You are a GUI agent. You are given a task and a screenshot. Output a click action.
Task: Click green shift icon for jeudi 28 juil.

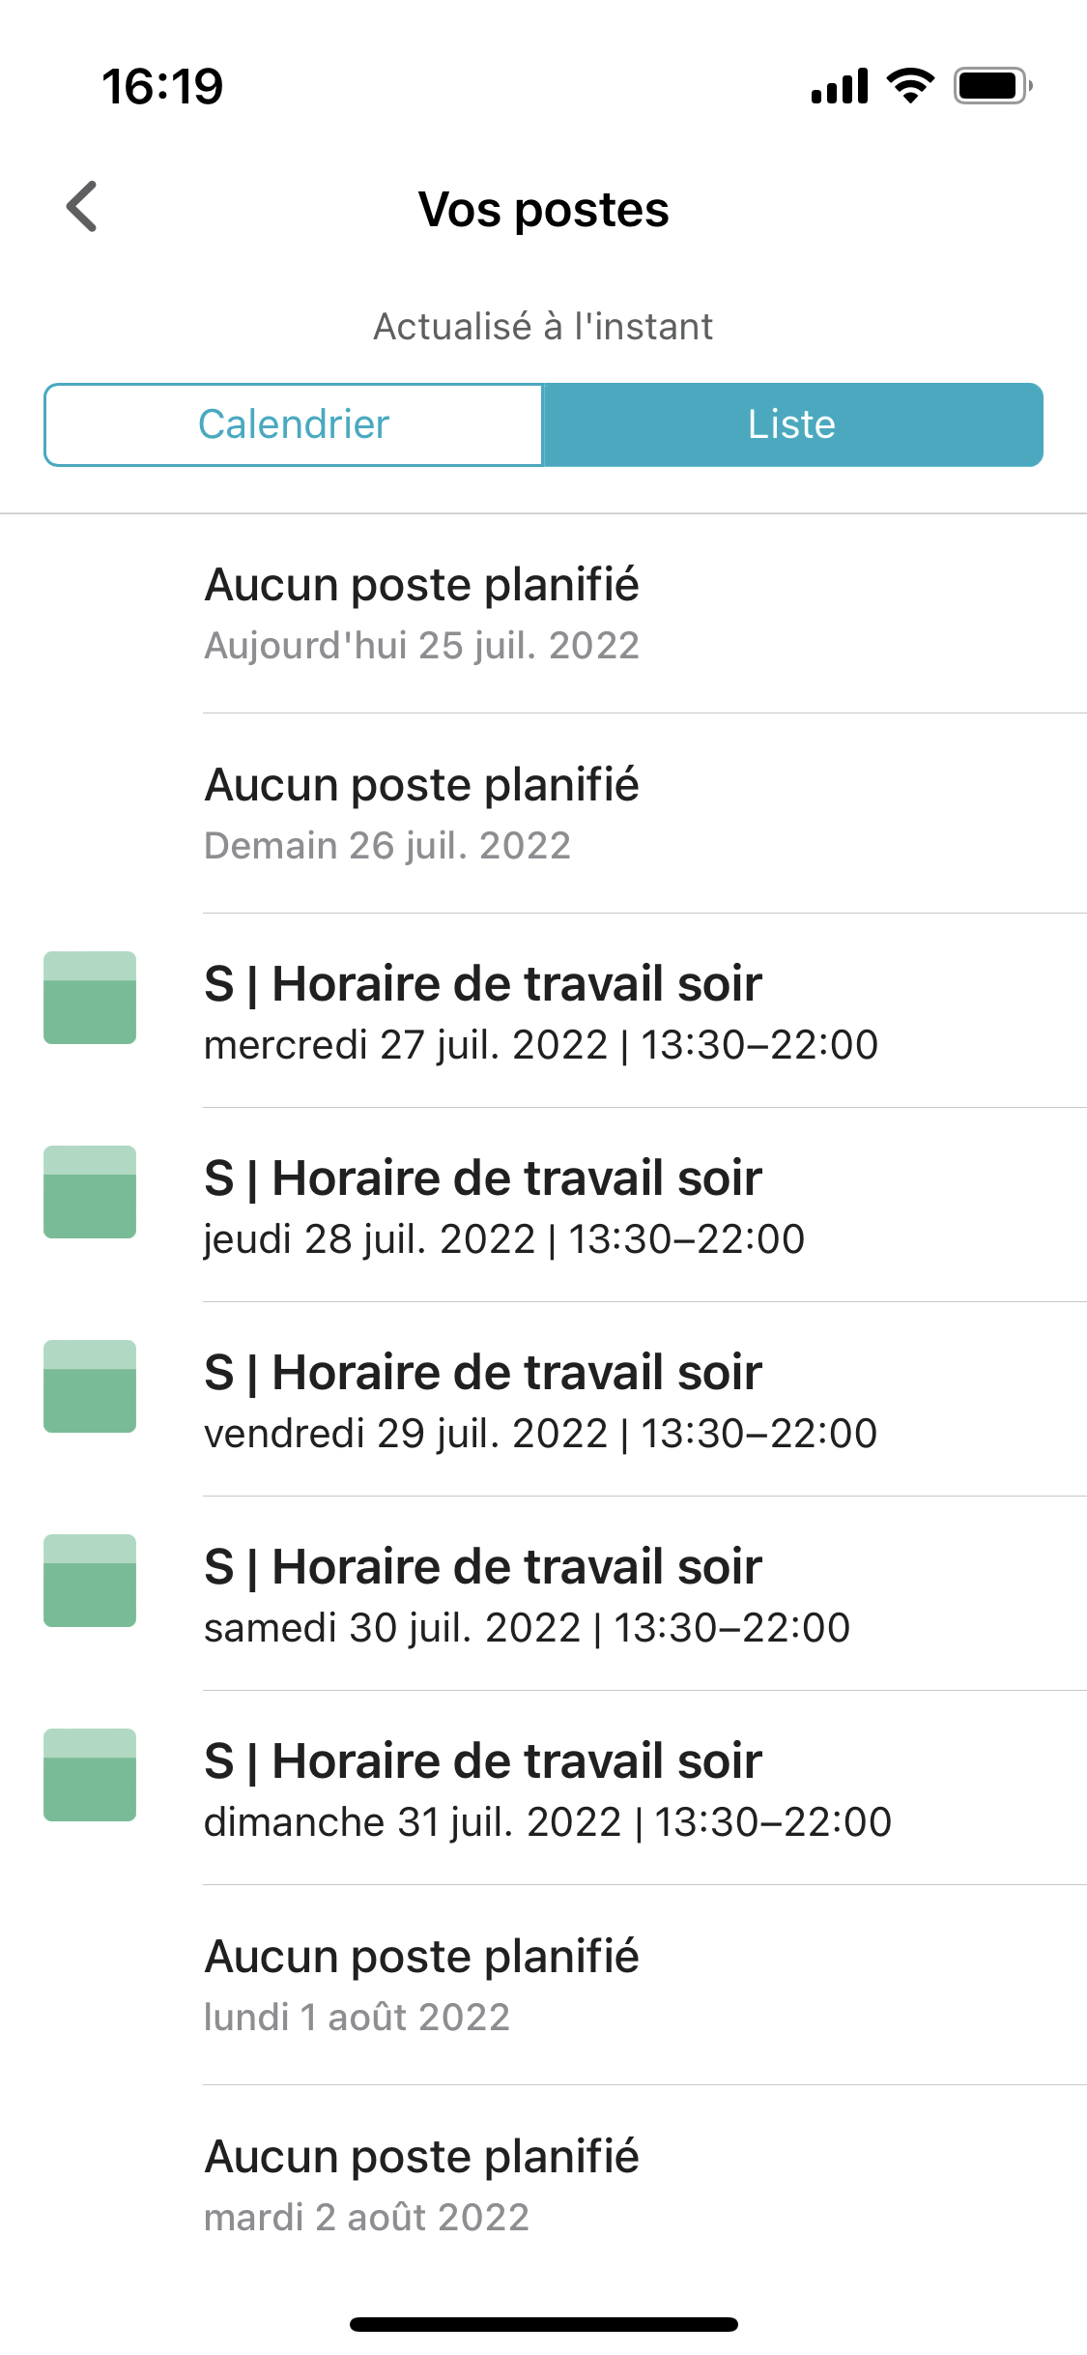(90, 1192)
